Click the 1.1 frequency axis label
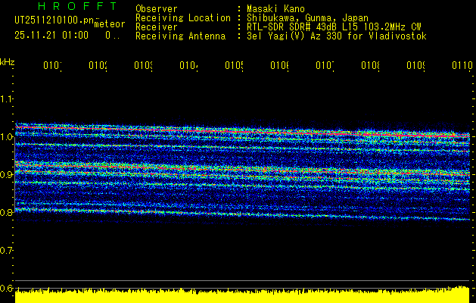This screenshot has width=476, height=303. [8, 99]
